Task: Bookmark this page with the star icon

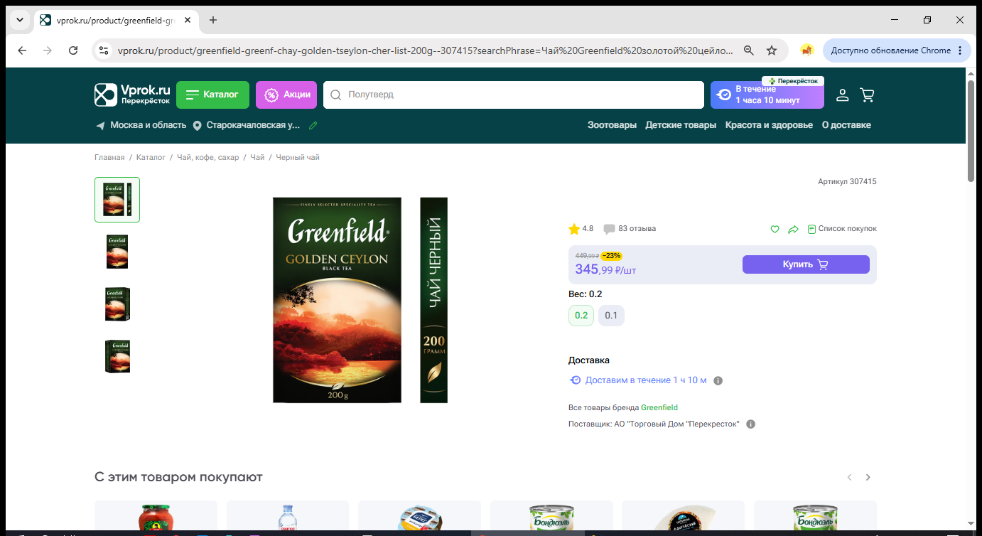Action: click(772, 50)
